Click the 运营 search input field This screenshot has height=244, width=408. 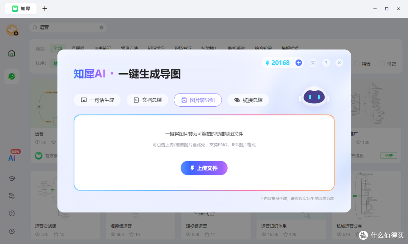pos(68,28)
